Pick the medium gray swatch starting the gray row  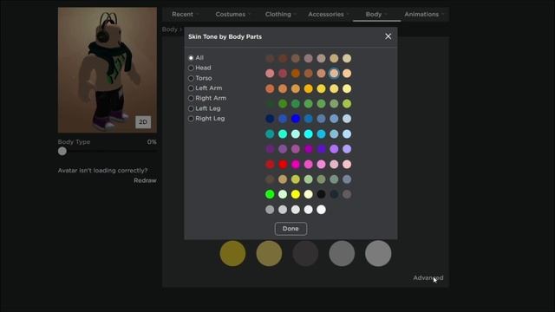[270, 210]
